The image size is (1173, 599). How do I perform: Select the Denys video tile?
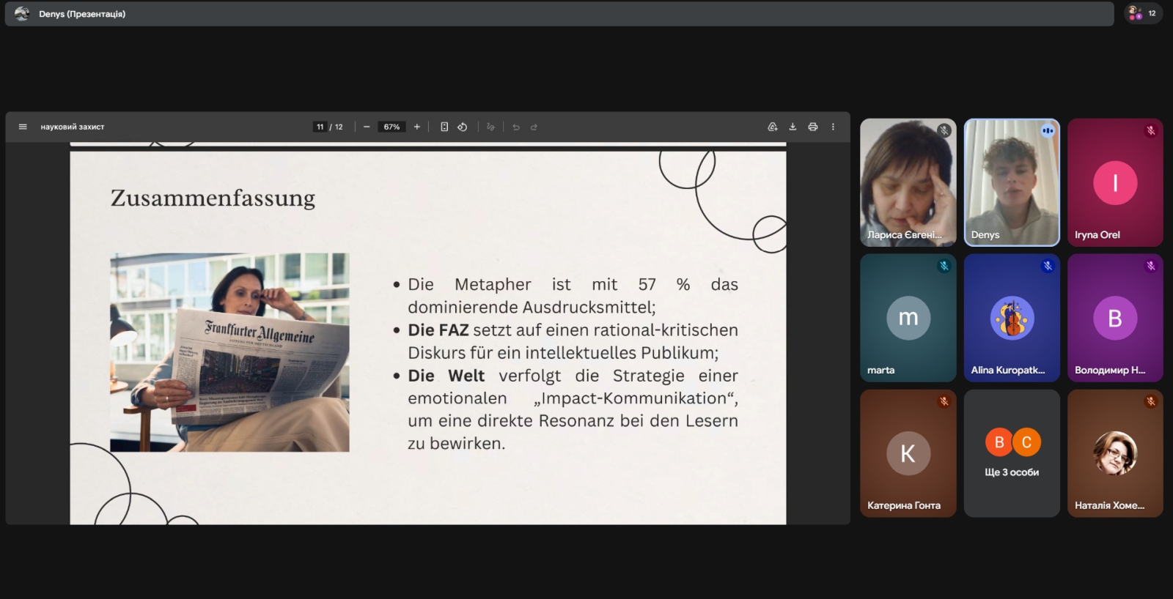[x=1011, y=182]
